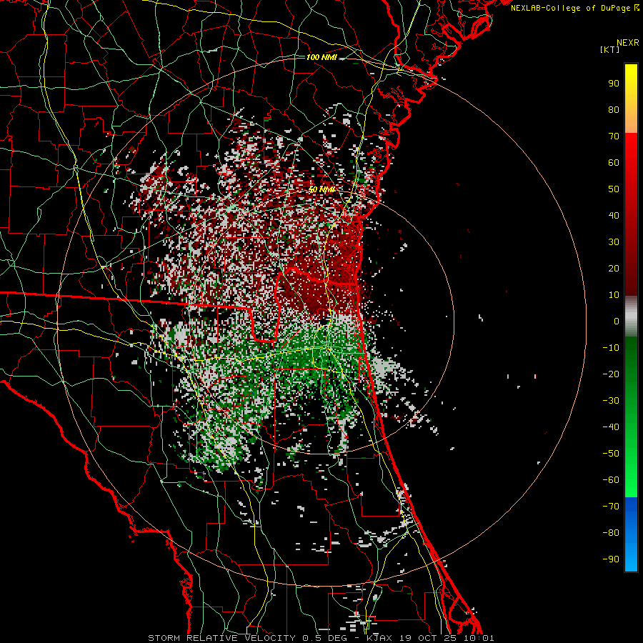Pick the yellow top segment of velocity color bar
Viewport: 643px width, 643px height.
pyautogui.click(x=631, y=99)
